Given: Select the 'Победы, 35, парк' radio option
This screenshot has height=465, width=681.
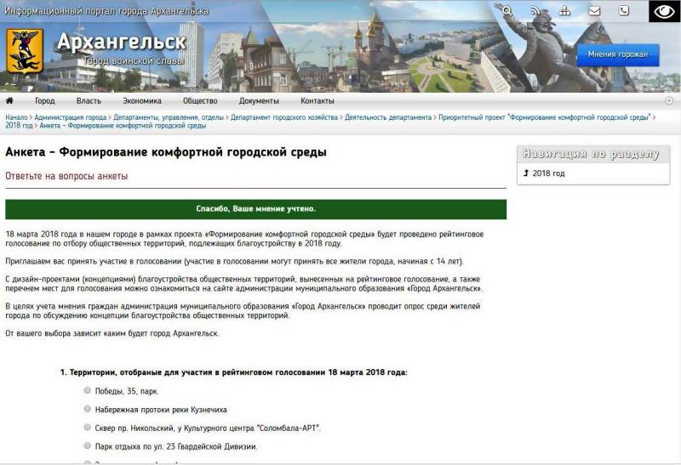Looking at the screenshot, I should 89,390.
